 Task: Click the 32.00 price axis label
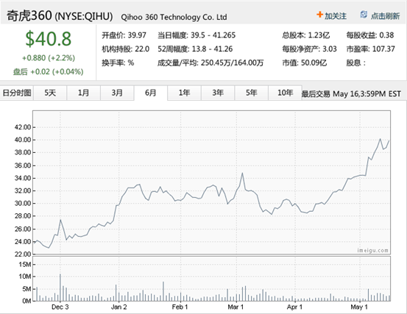pos(23,190)
